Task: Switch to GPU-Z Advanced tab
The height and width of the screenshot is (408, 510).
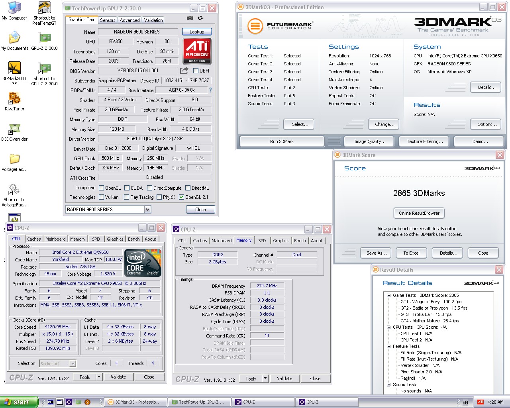Action: 129,20
